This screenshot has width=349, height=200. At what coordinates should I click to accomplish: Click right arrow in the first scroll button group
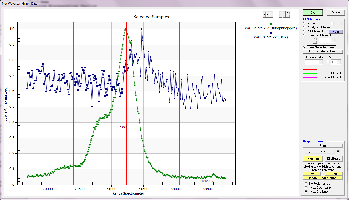(268, 14)
